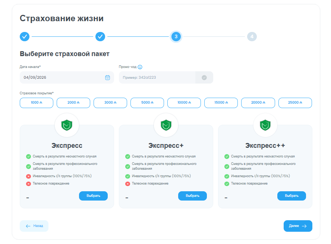Go to second completed step checkmark
331x244 pixels.
click(100, 37)
